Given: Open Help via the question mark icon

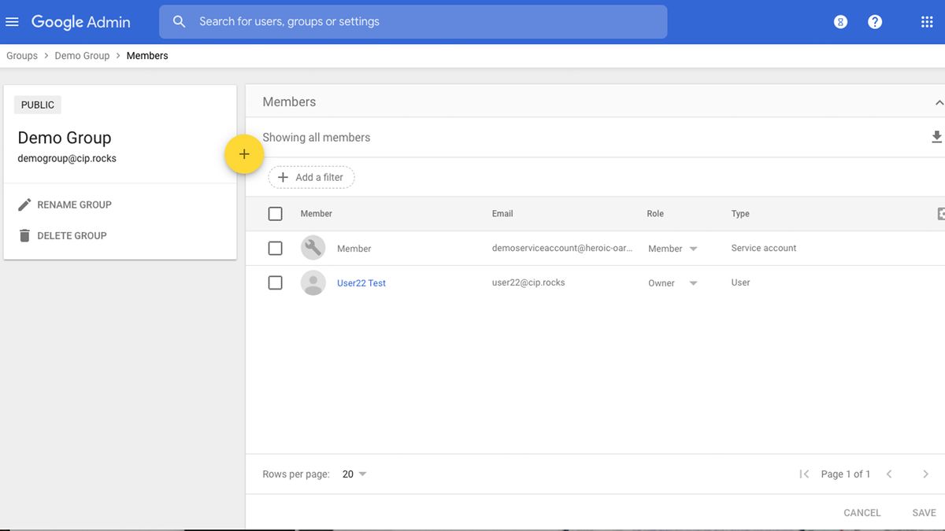Looking at the screenshot, I should tap(875, 21).
